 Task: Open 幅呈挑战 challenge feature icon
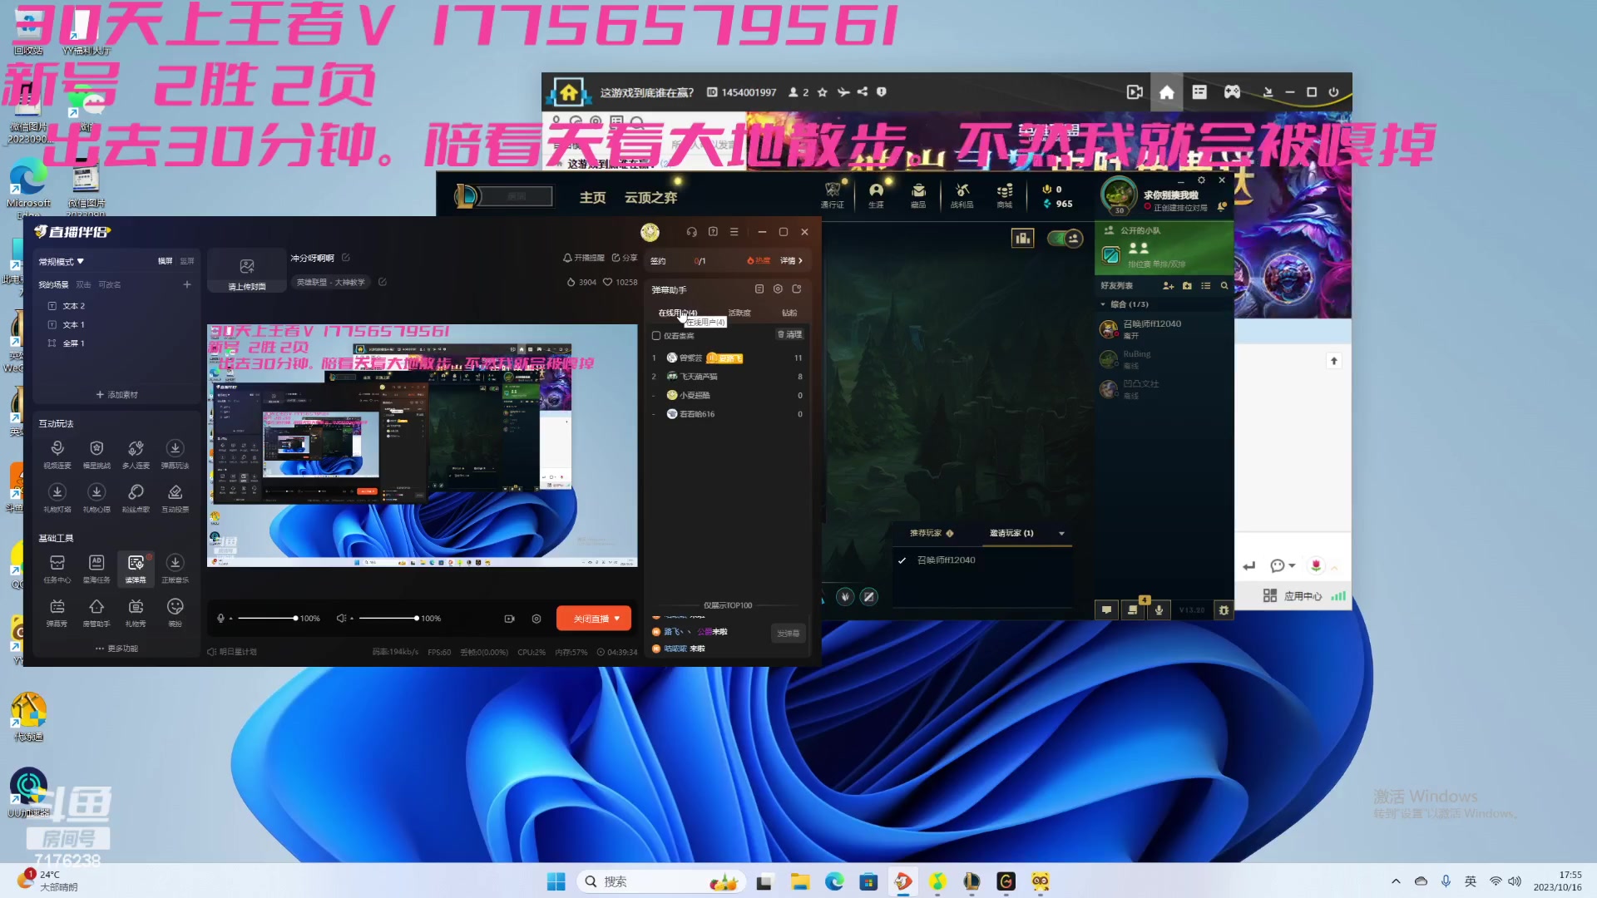(x=96, y=454)
